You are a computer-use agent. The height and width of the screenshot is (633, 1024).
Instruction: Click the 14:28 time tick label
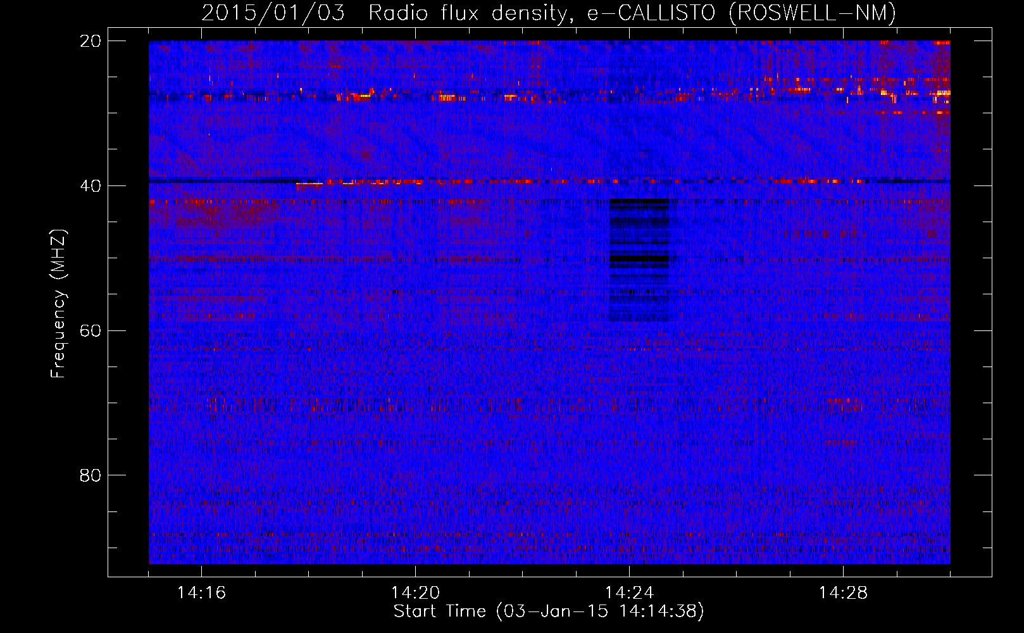click(843, 593)
